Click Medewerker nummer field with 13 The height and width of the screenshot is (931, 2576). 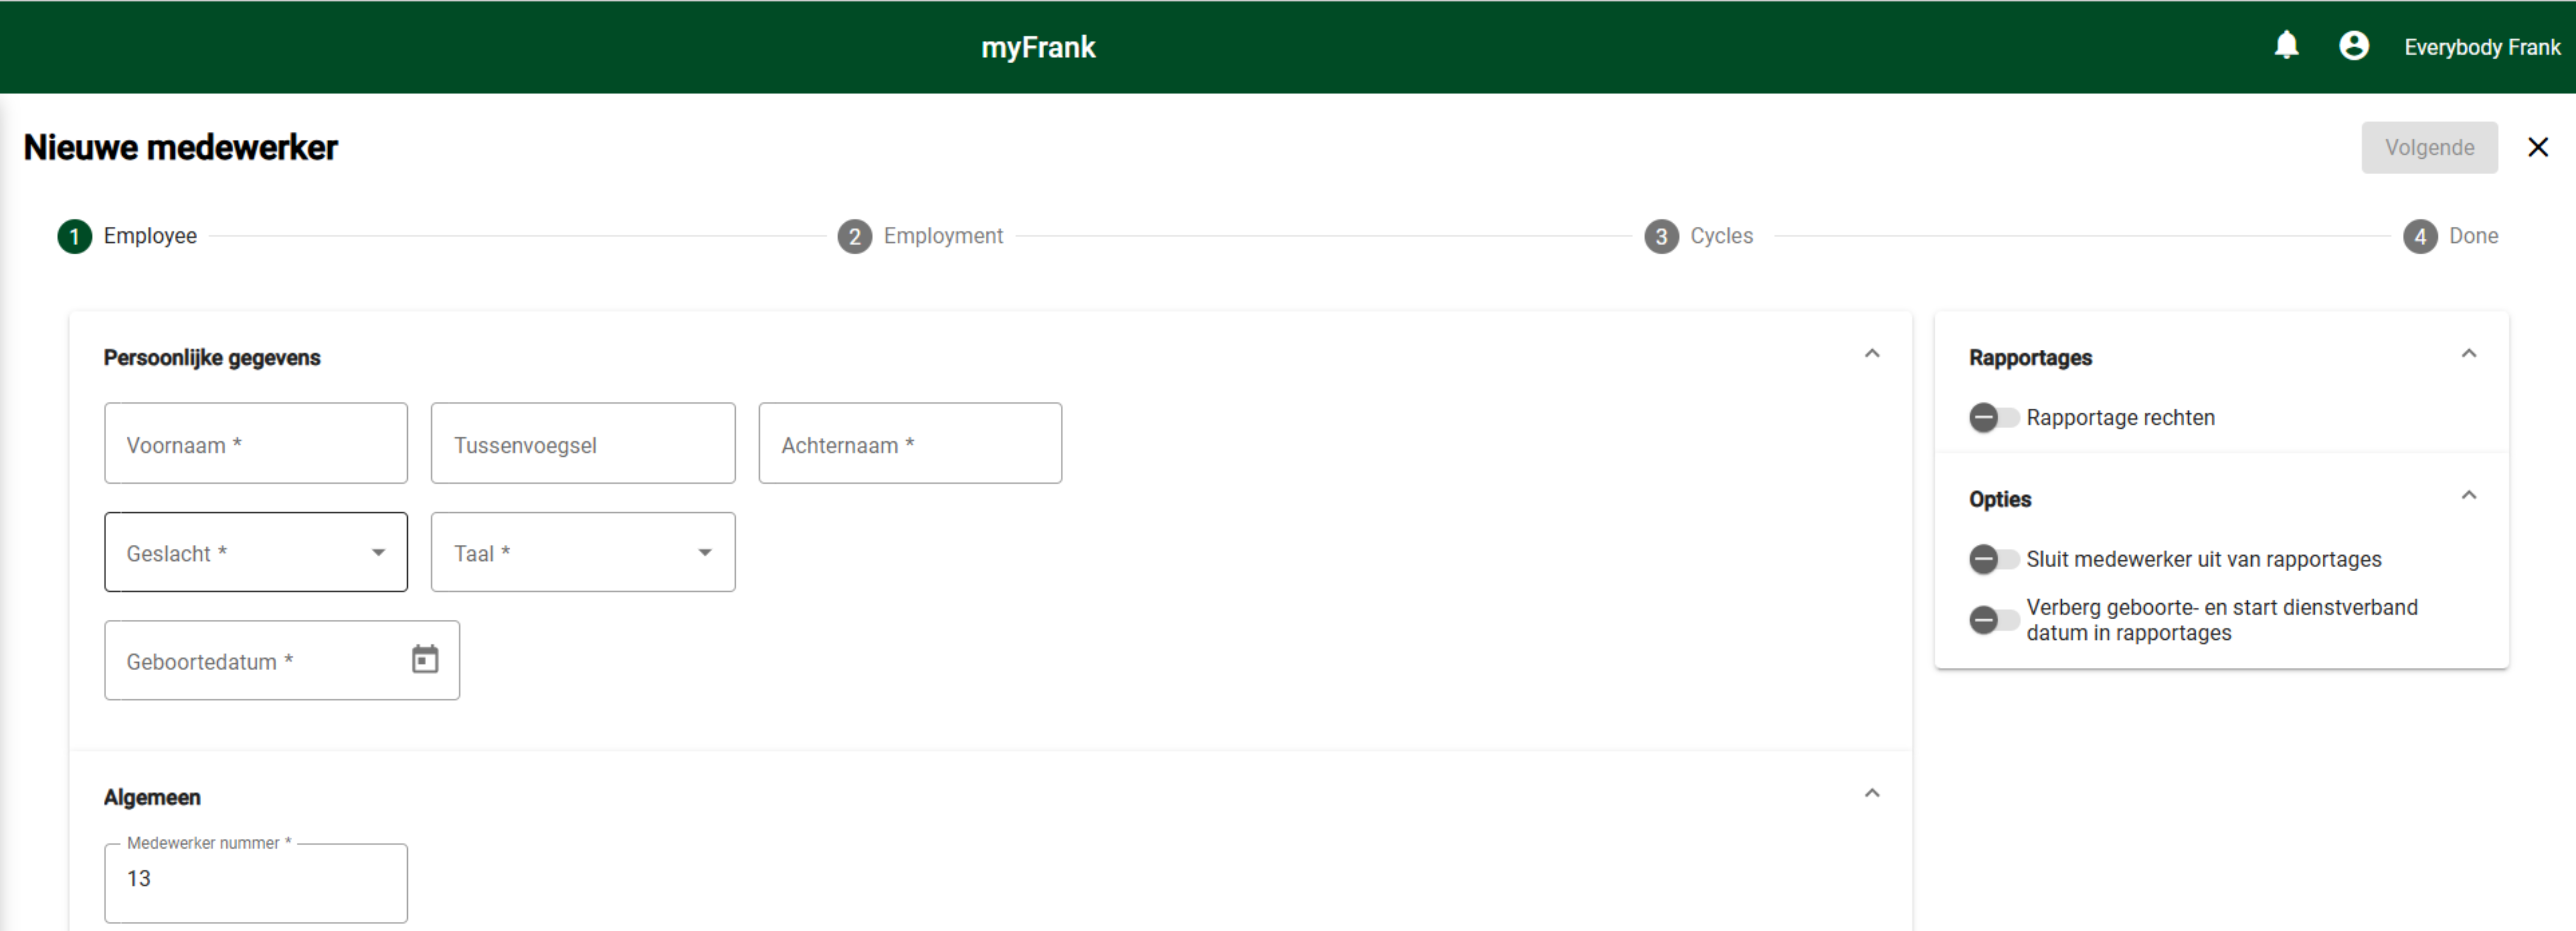(x=256, y=883)
